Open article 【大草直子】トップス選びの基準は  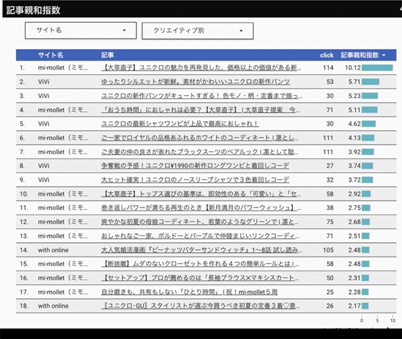(x=201, y=194)
